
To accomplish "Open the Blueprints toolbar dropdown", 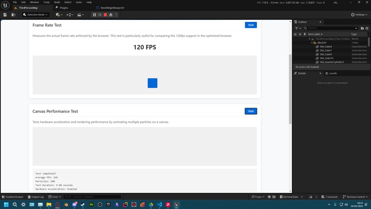I will (70, 15).
